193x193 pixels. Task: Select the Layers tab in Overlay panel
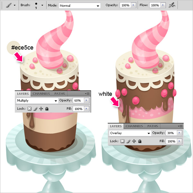[116, 126]
